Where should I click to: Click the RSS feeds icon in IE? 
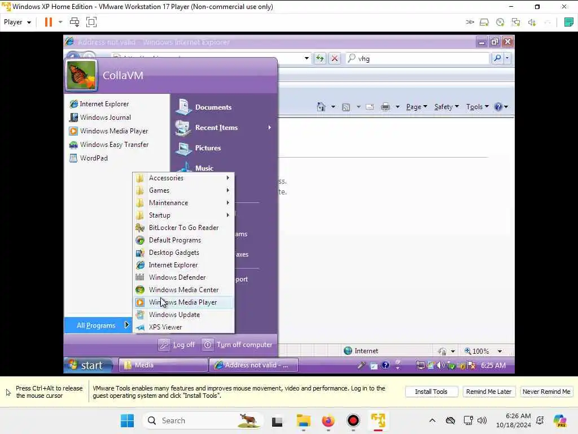(x=346, y=107)
